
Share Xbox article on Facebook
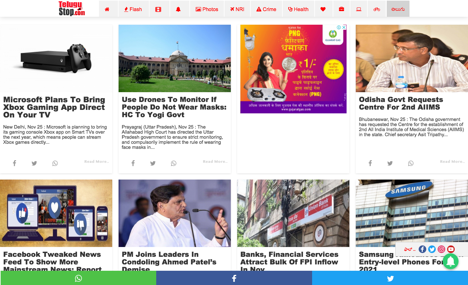coord(15,163)
